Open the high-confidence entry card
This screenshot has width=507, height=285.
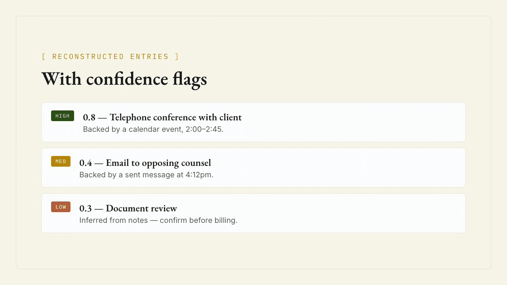(253, 122)
